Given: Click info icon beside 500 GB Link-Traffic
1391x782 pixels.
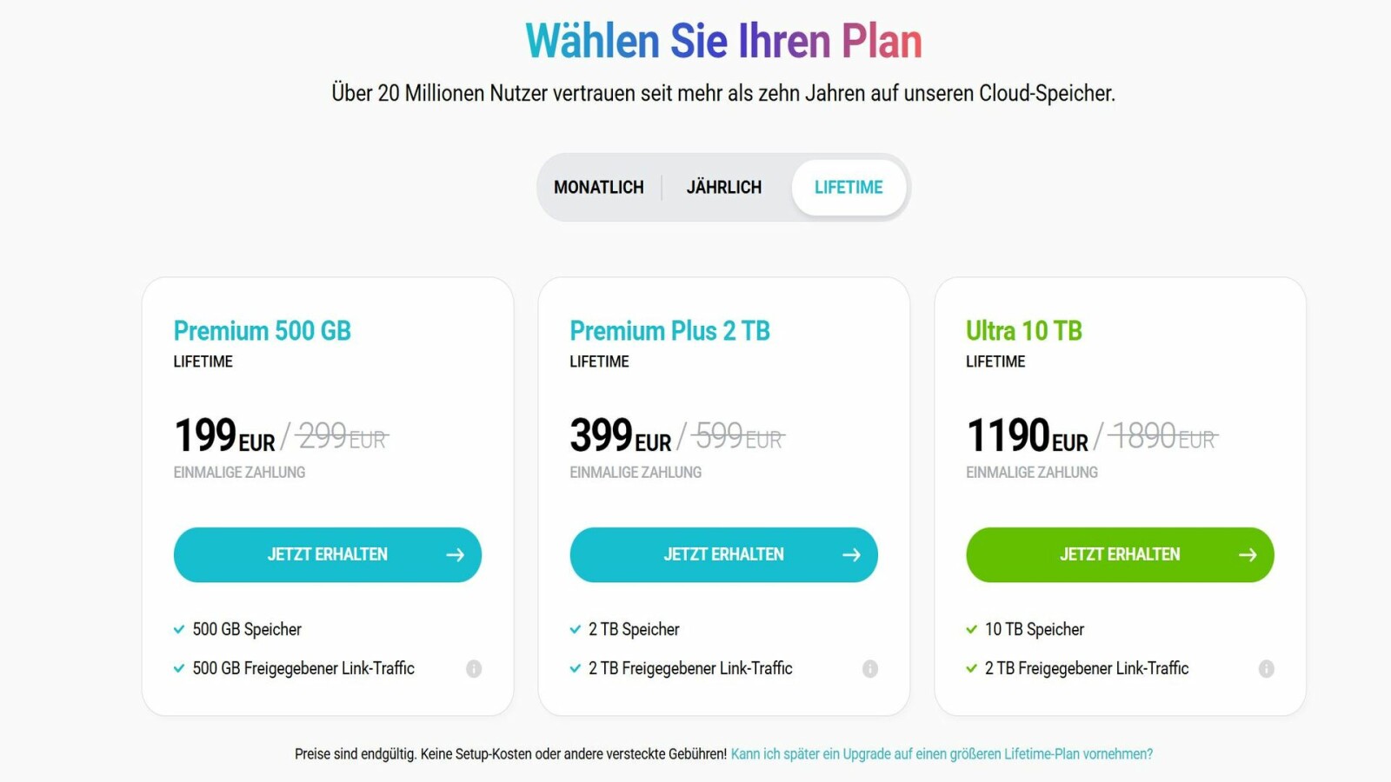Looking at the screenshot, I should click(474, 668).
